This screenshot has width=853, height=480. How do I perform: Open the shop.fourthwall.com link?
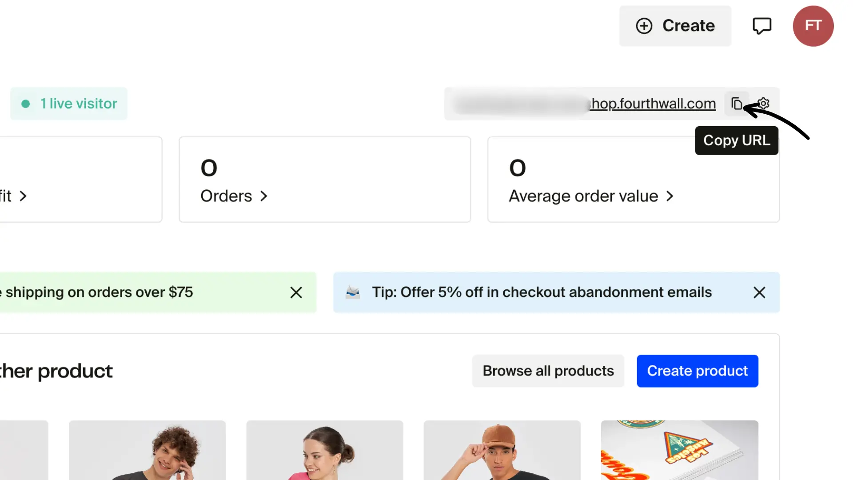[x=653, y=103]
